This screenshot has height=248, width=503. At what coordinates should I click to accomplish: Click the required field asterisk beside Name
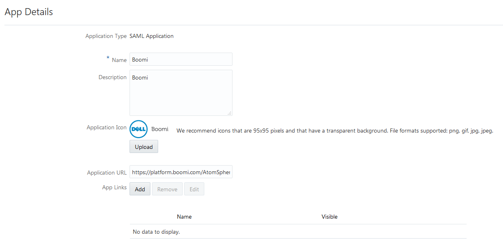pyautogui.click(x=107, y=58)
